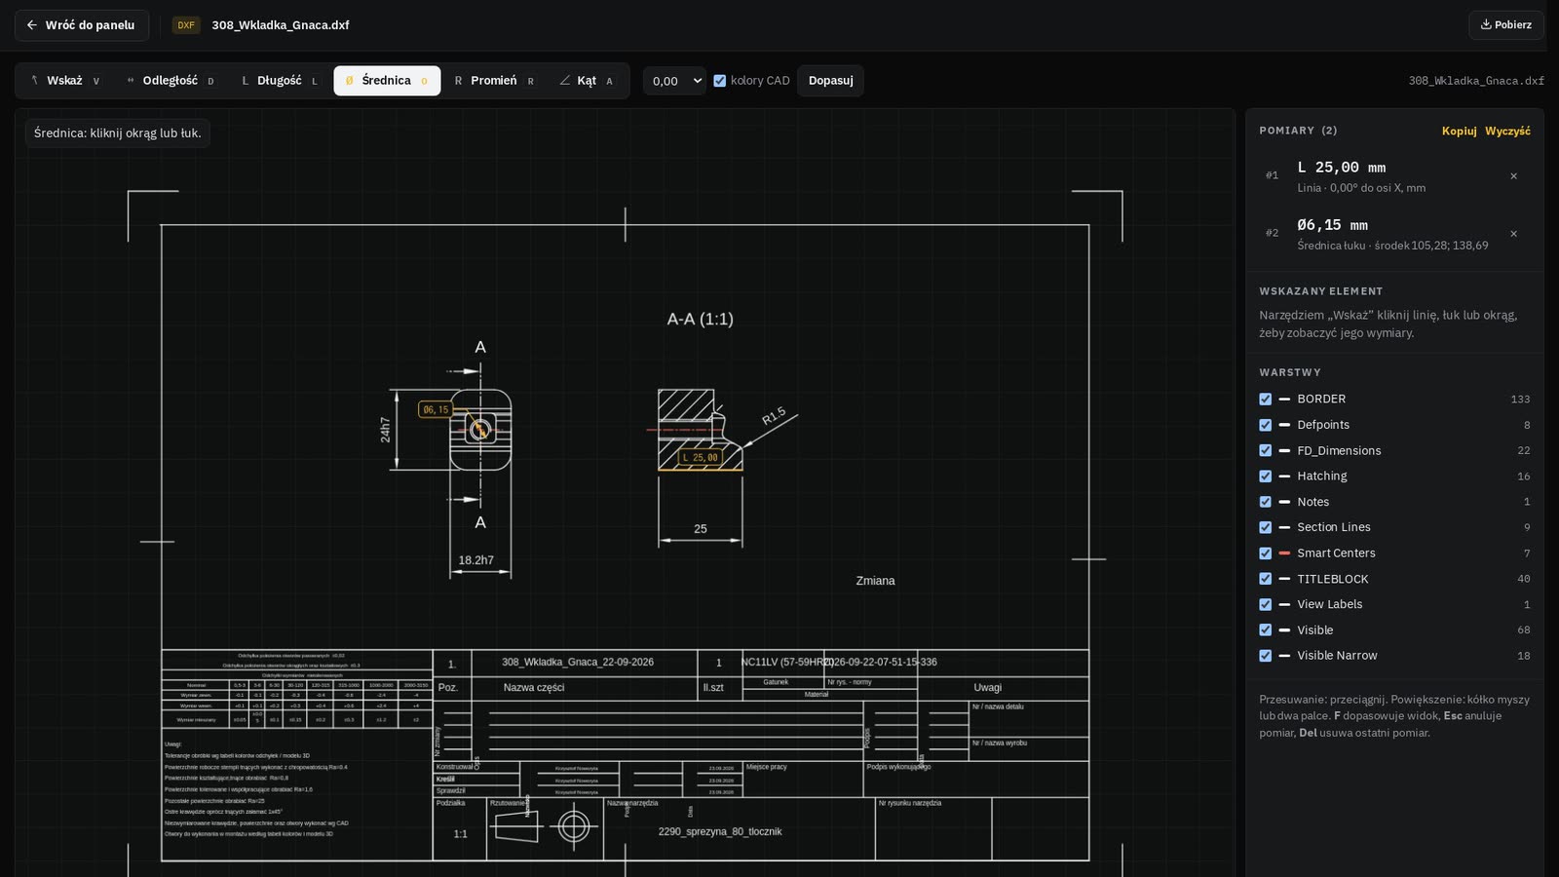
Task: Click the A-A (1:1) section title
Action: [x=701, y=320]
